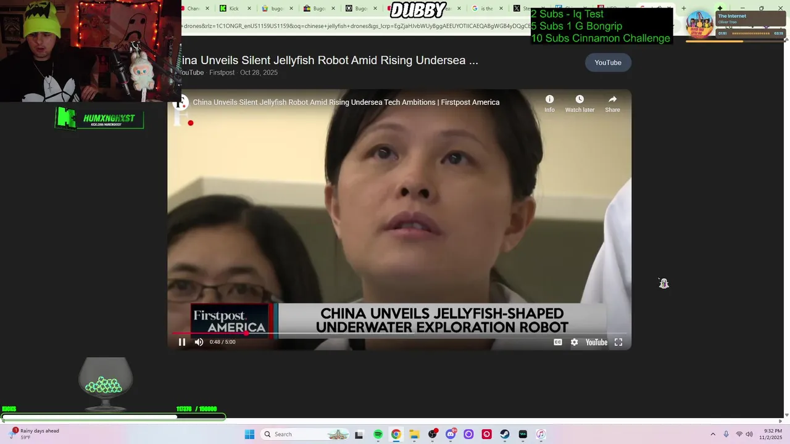Click the ghost icon right of the video
Viewport: 790px width, 444px height.
(664, 284)
